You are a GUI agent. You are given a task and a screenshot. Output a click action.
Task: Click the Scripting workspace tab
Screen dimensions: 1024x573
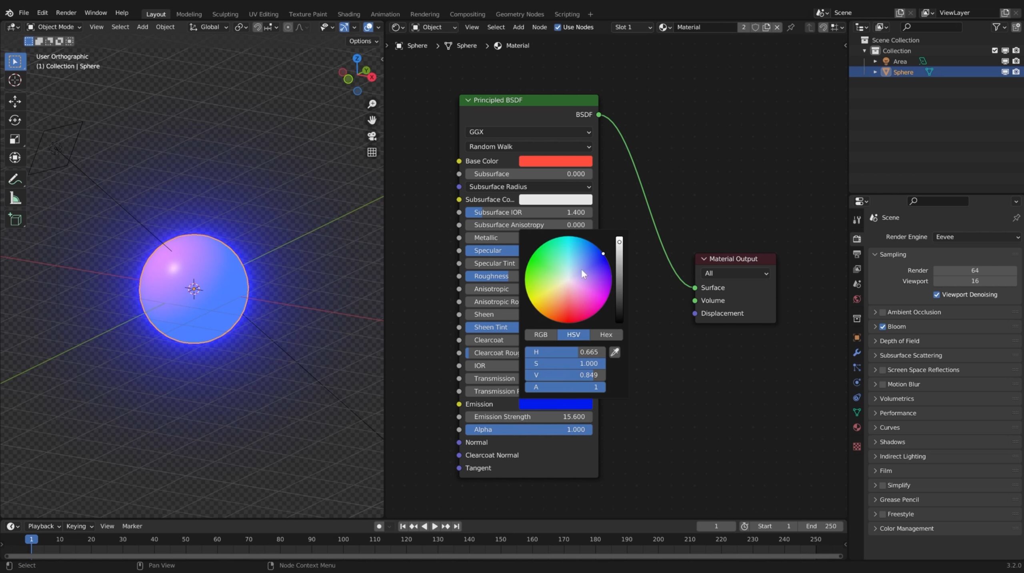click(x=566, y=13)
